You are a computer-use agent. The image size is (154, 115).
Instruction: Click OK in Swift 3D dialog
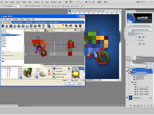click(x=70, y=84)
